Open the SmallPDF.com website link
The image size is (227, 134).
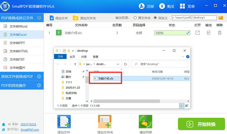point(30,130)
